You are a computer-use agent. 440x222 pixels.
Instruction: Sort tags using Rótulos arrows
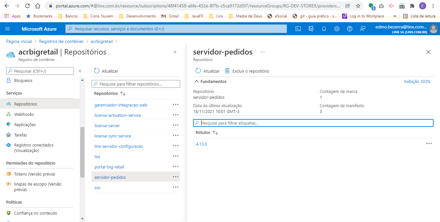(x=215, y=133)
